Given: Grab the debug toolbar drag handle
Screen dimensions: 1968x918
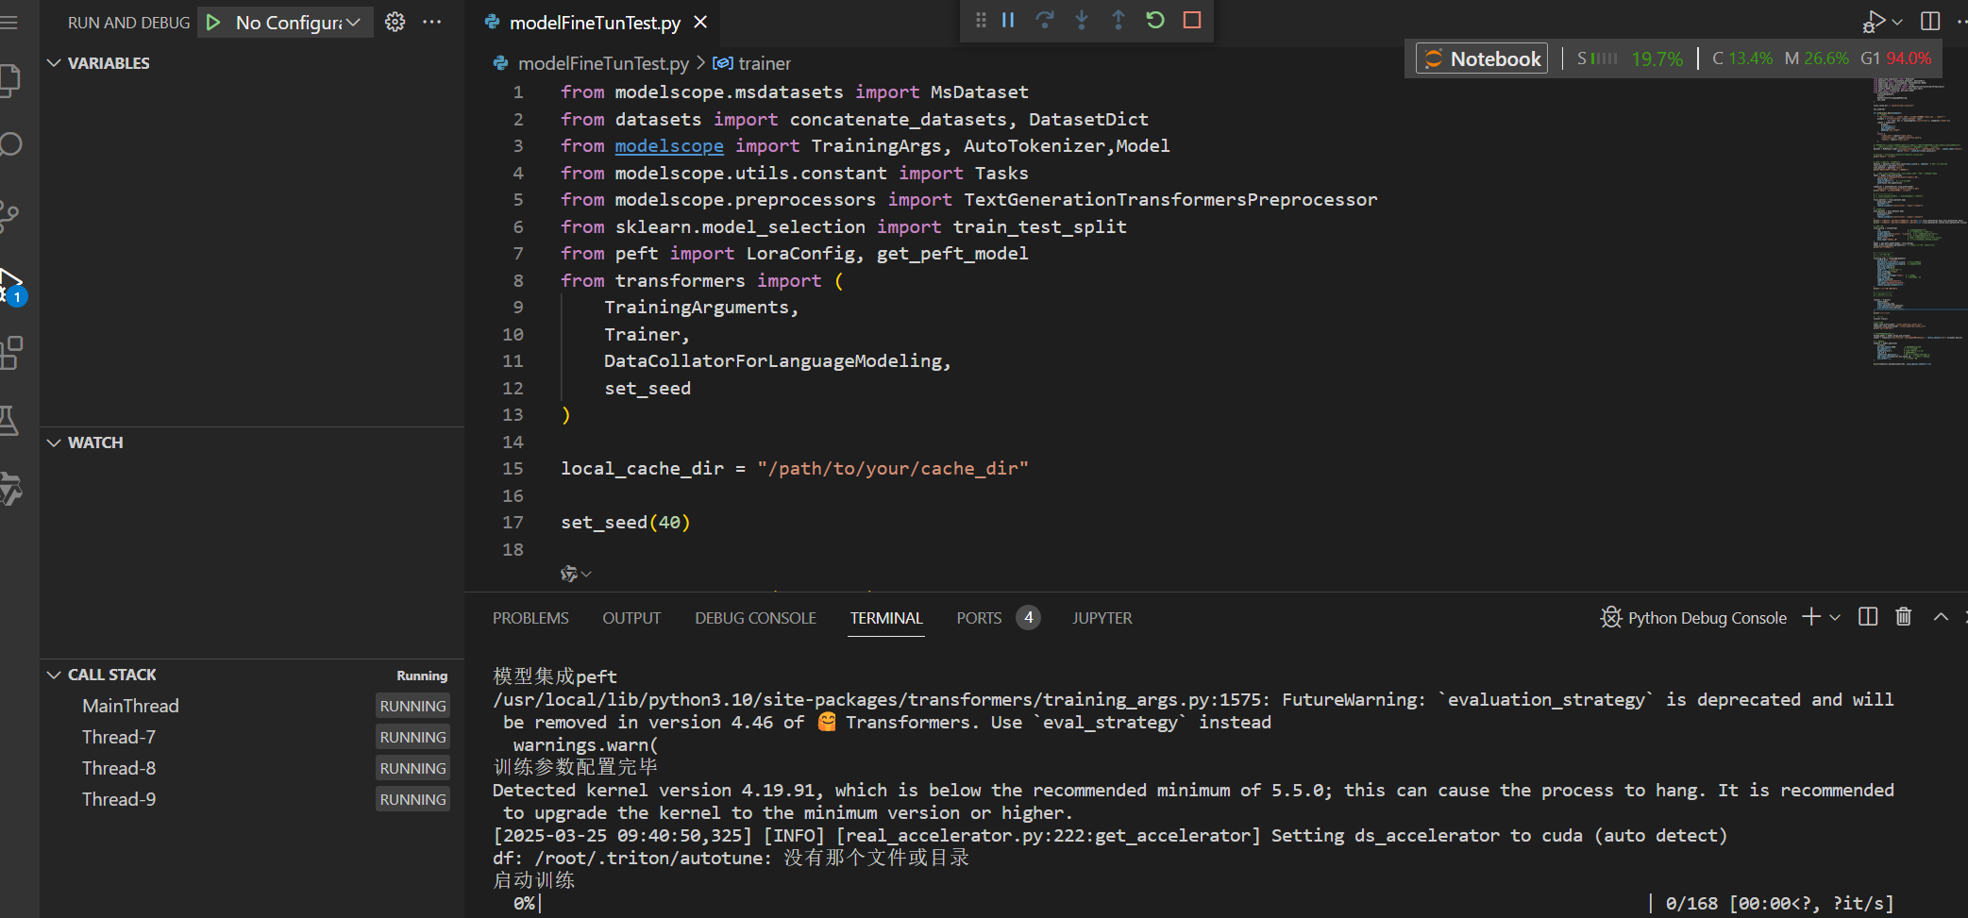Looking at the screenshot, I should [981, 20].
